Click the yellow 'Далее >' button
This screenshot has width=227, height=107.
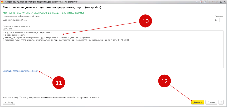(197, 102)
